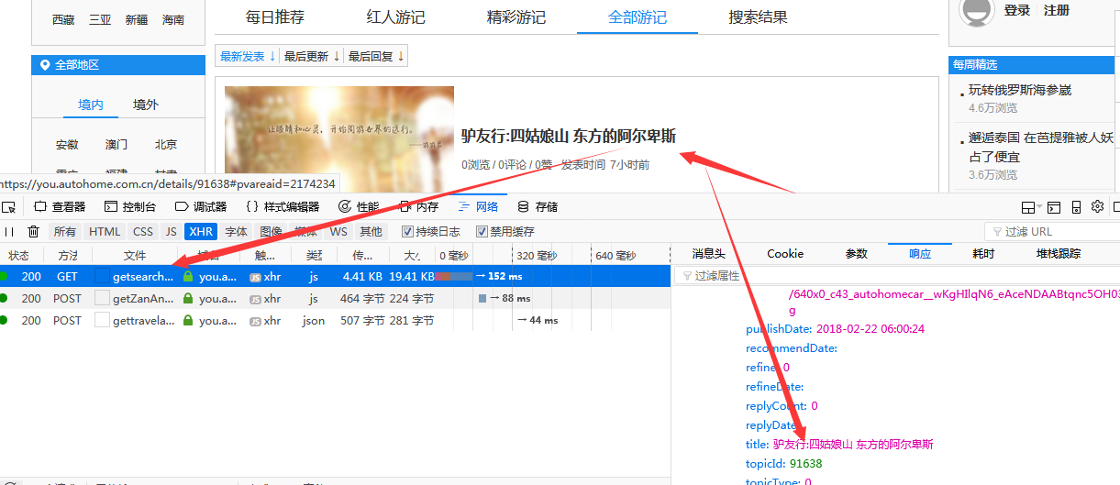Select the 境内 region tab

91,105
